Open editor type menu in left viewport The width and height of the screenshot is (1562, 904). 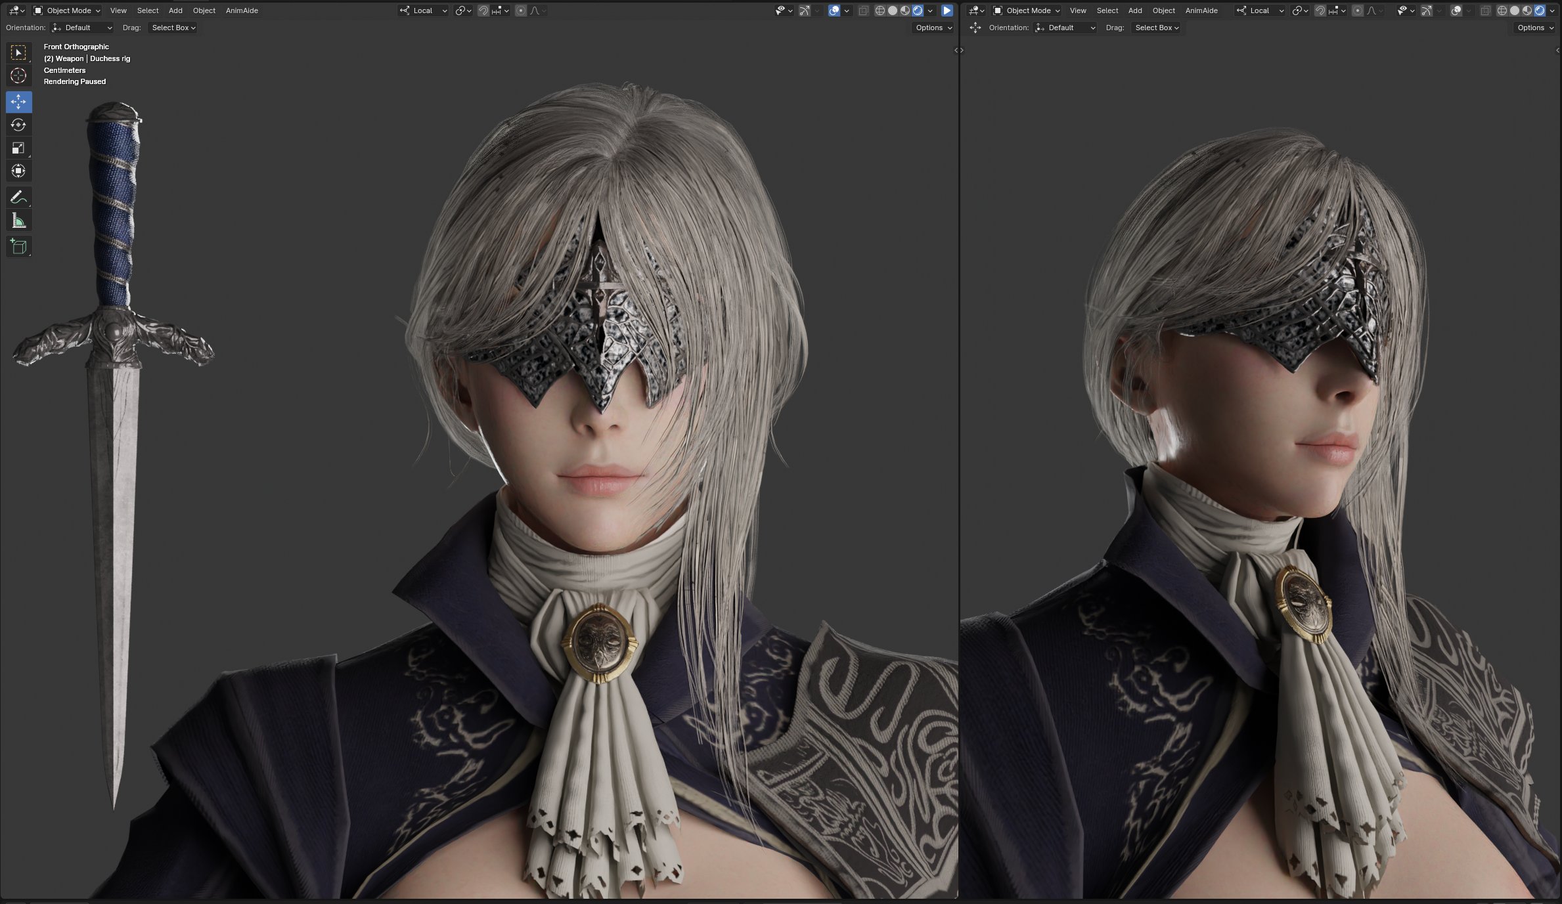(x=16, y=11)
